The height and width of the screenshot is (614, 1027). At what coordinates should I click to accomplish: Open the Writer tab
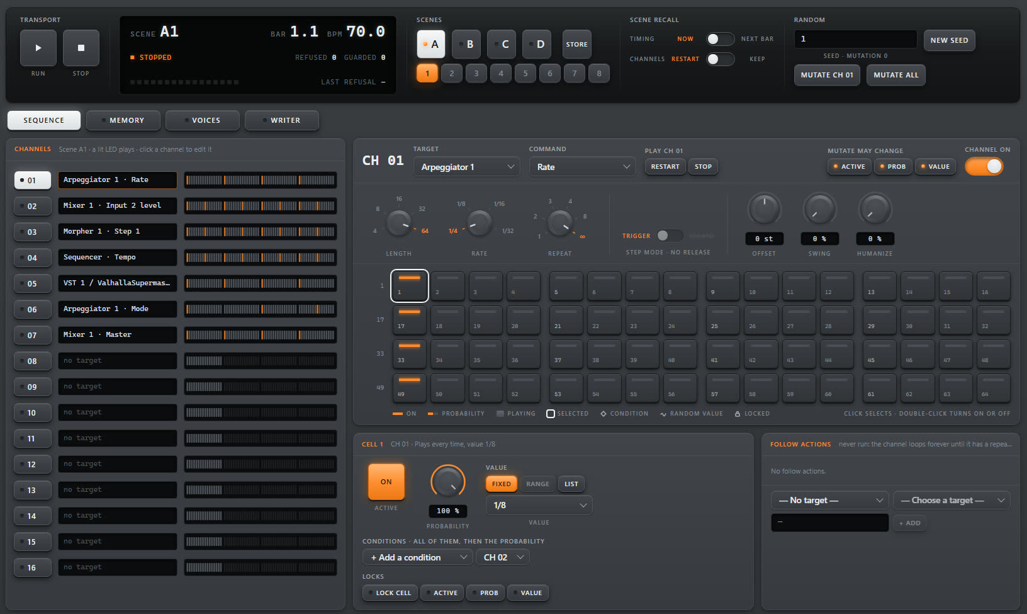click(282, 120)
